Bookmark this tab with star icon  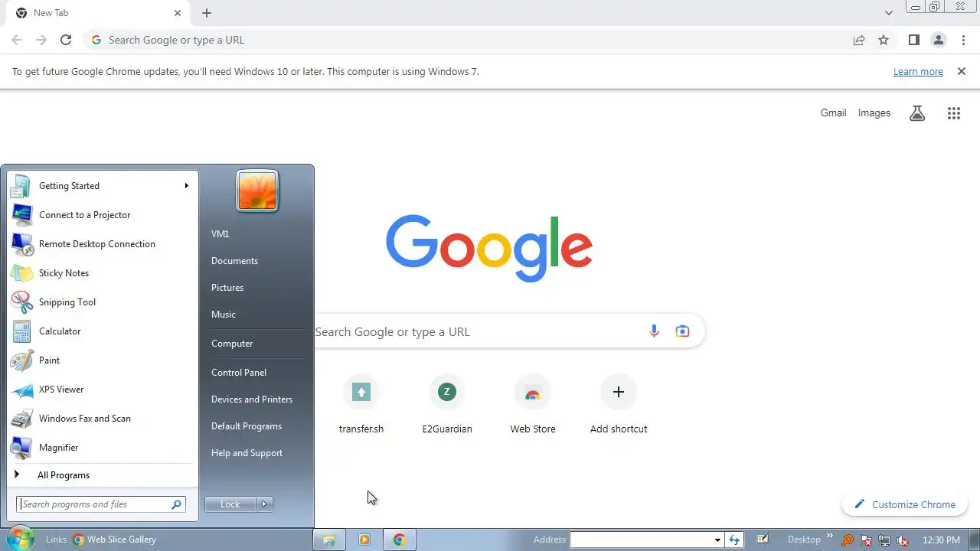coord(884,40)
